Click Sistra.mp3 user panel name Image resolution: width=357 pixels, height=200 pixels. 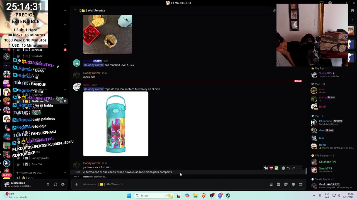[18, 183]
